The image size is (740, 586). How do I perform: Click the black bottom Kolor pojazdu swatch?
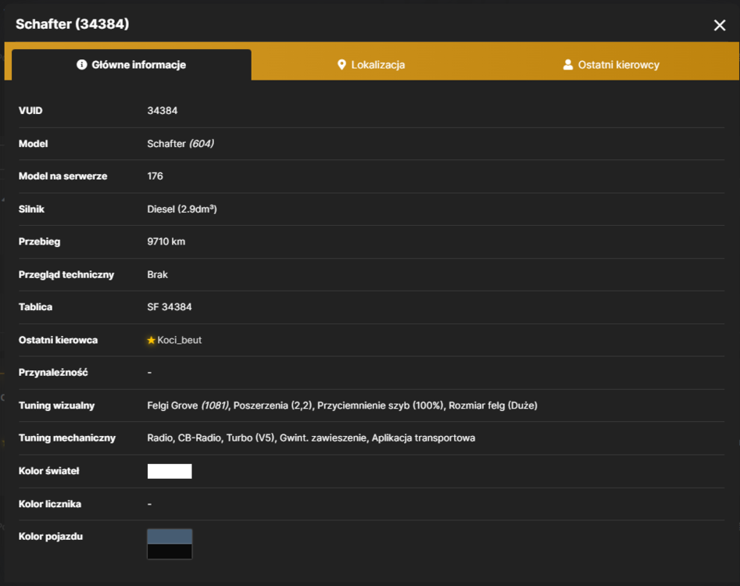point(170,552)
